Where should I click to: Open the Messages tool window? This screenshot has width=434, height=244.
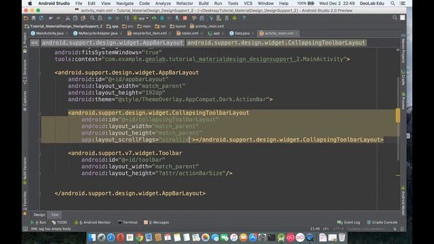pyautogui.click(x=157, y=222)
